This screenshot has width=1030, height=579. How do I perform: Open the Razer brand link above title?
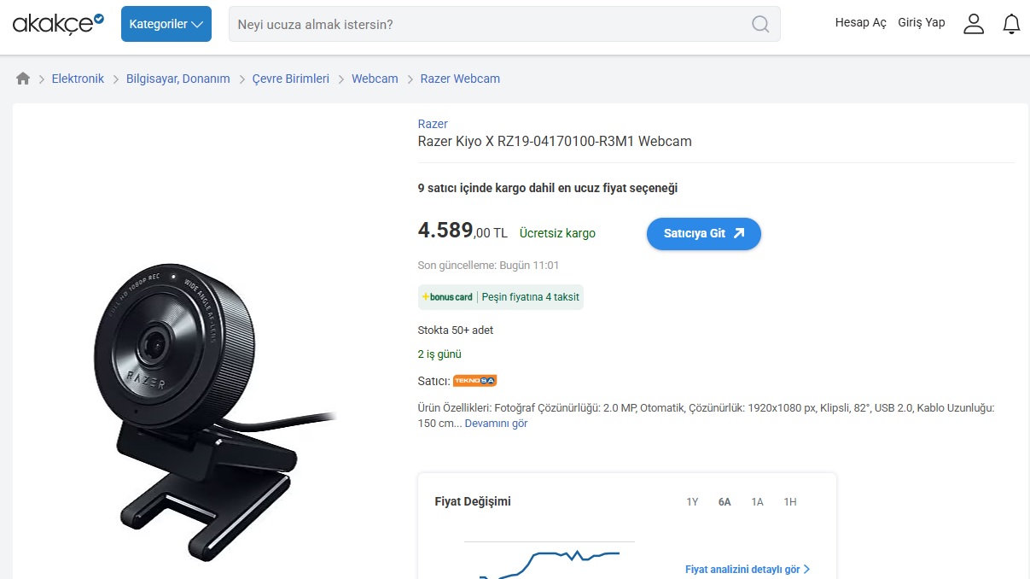(433, 124)
